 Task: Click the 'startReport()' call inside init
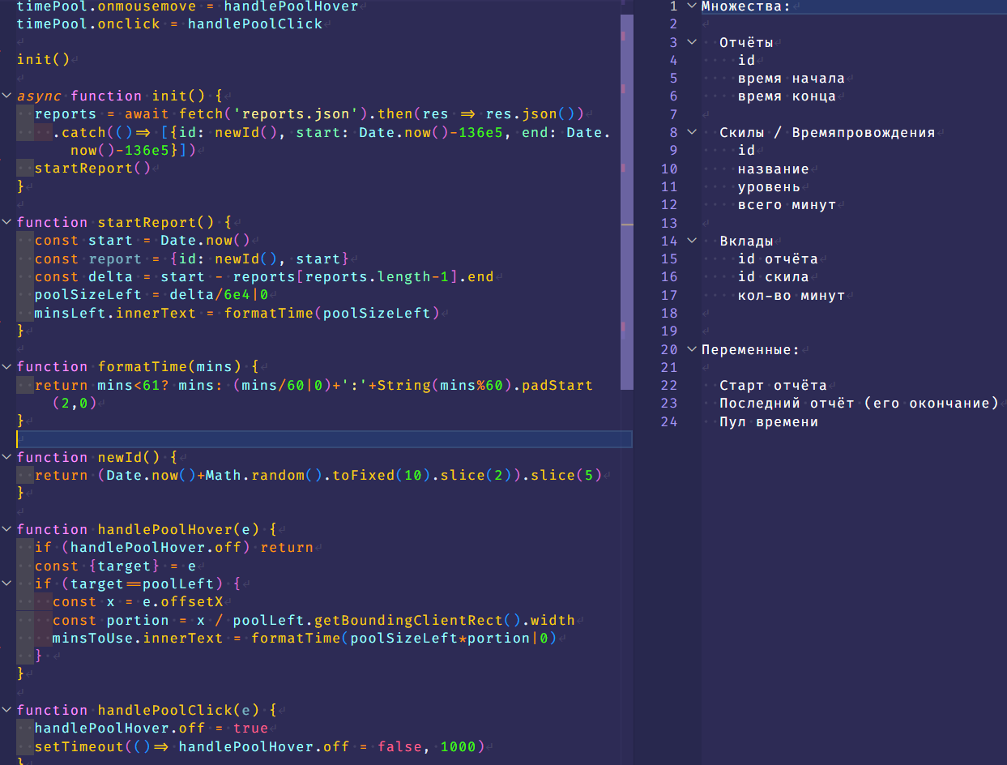pyautogui.click(x=93, y=169)
